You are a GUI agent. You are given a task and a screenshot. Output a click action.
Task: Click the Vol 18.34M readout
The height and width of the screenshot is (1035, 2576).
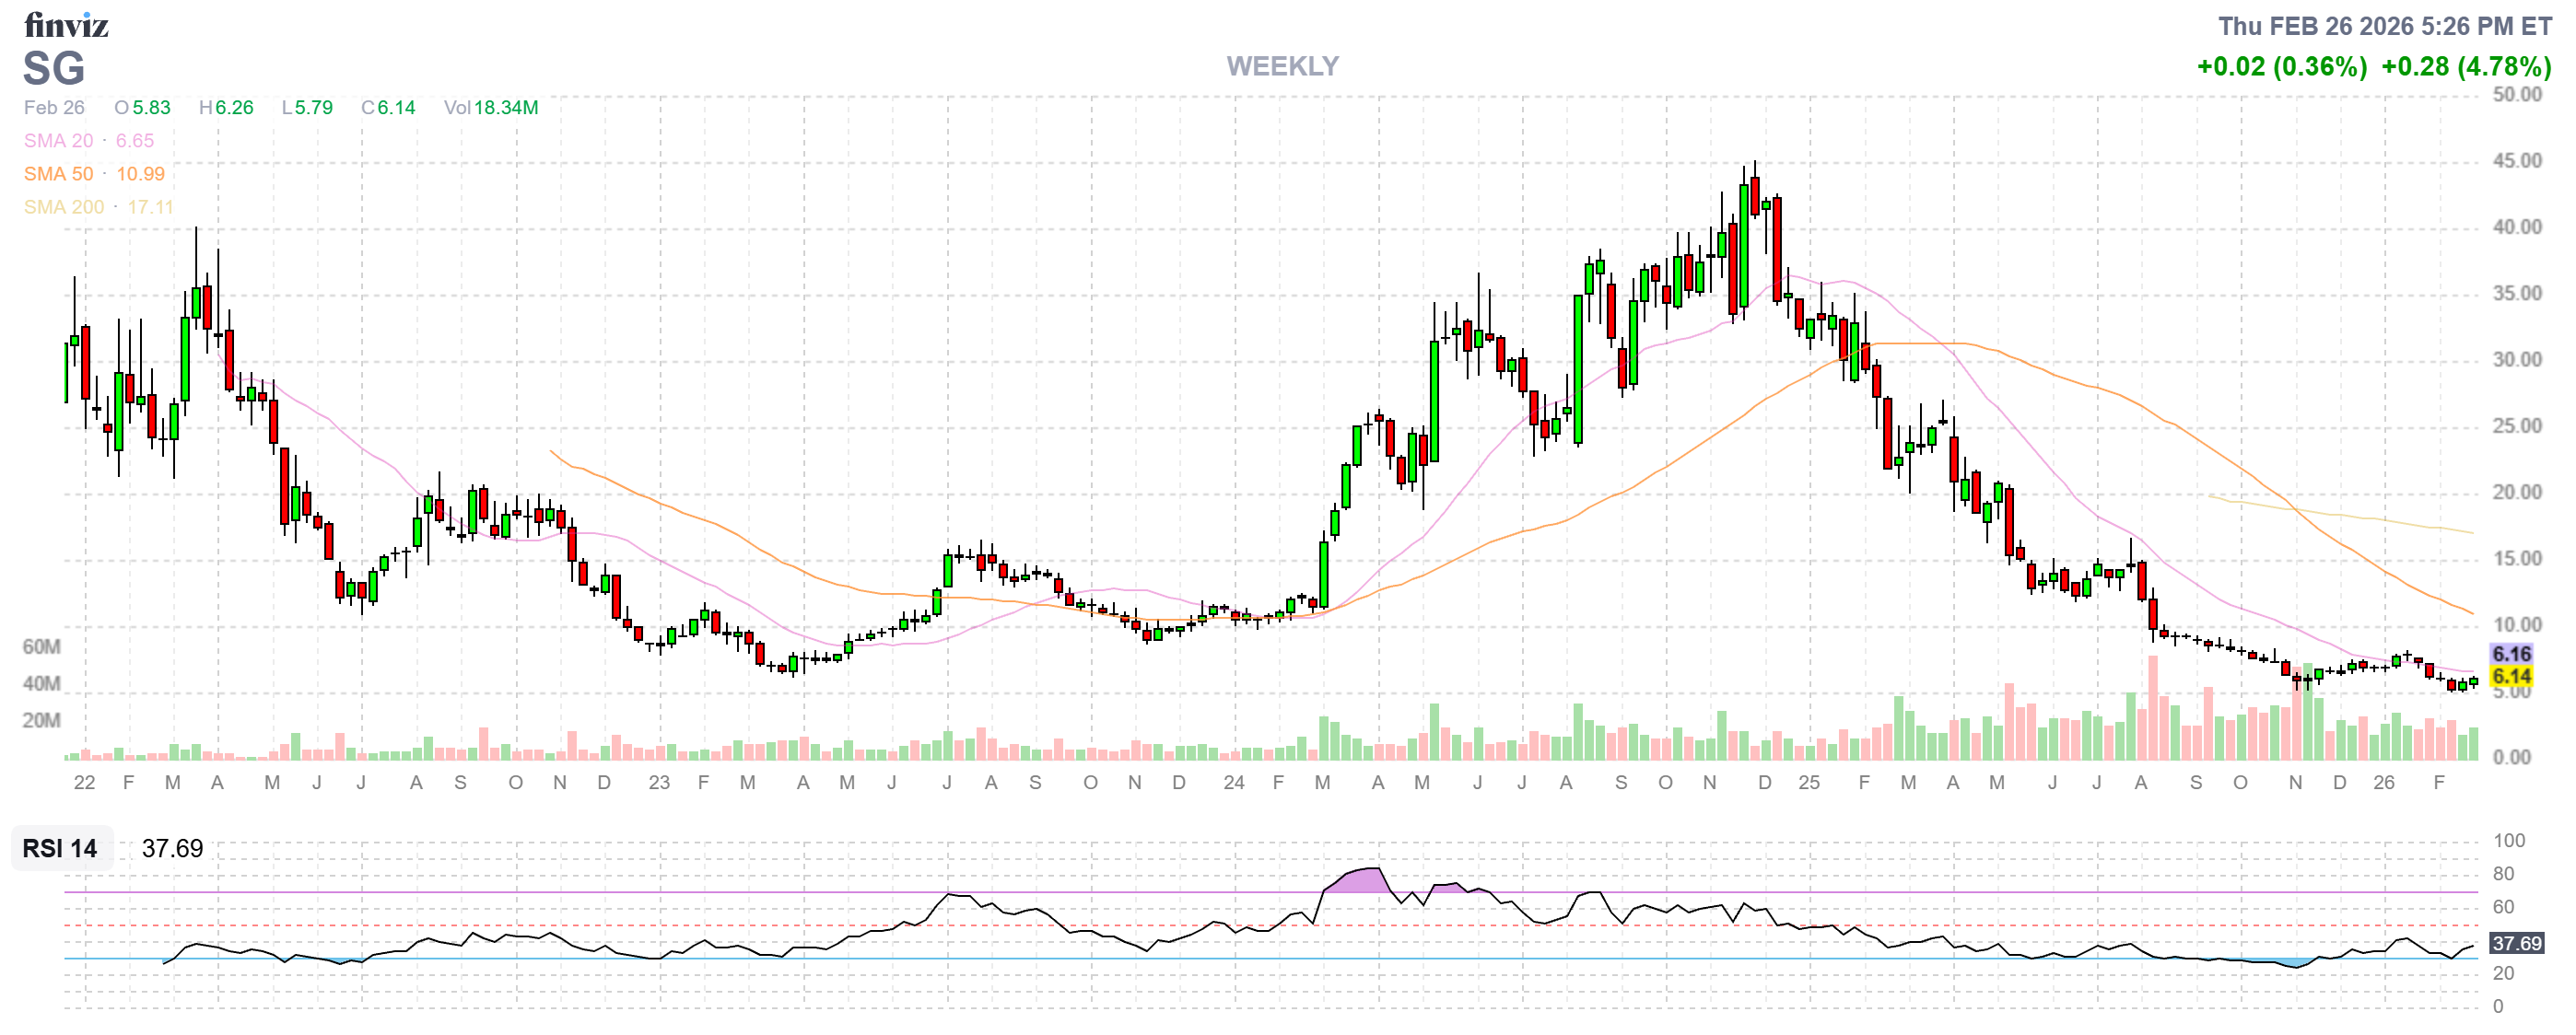(490, 107)
